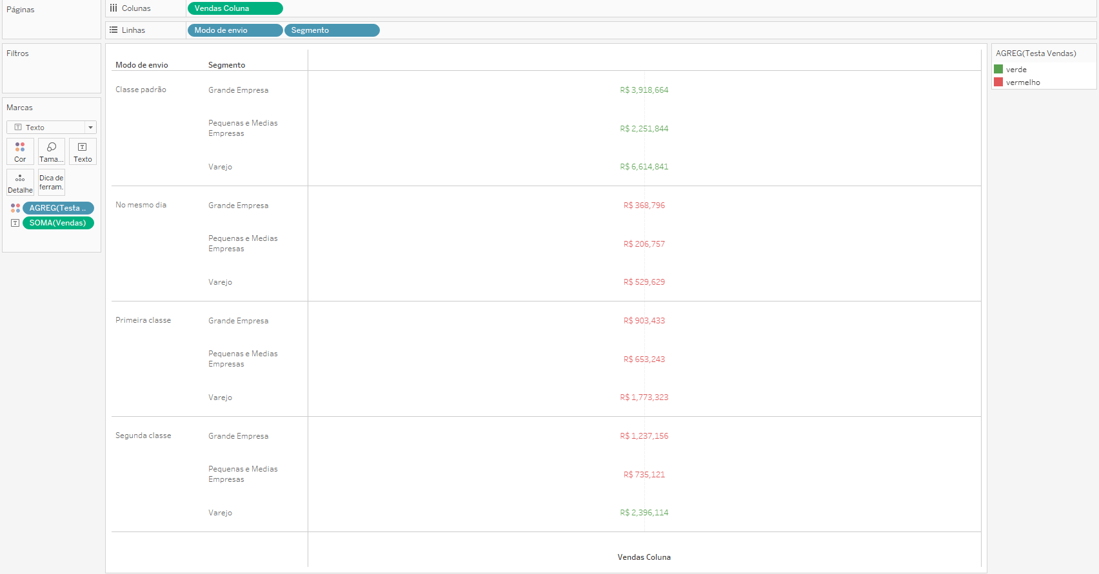Select the verde green legend swatch
The image size is (1099, 574).
click(x=998, y=69)
